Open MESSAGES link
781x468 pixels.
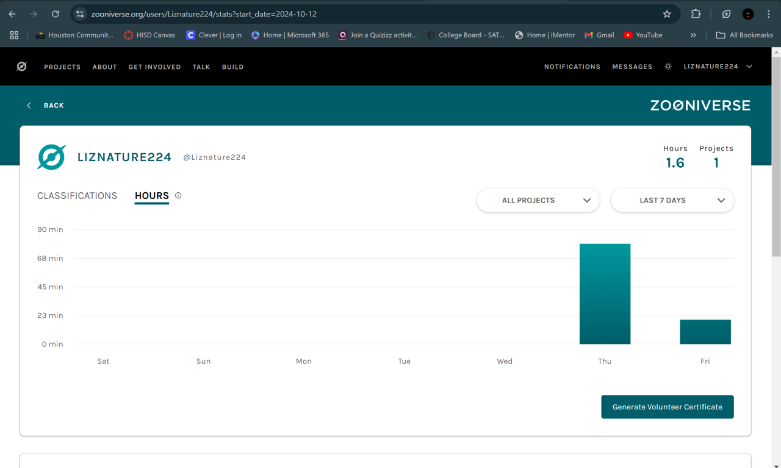tap(632, 67)
